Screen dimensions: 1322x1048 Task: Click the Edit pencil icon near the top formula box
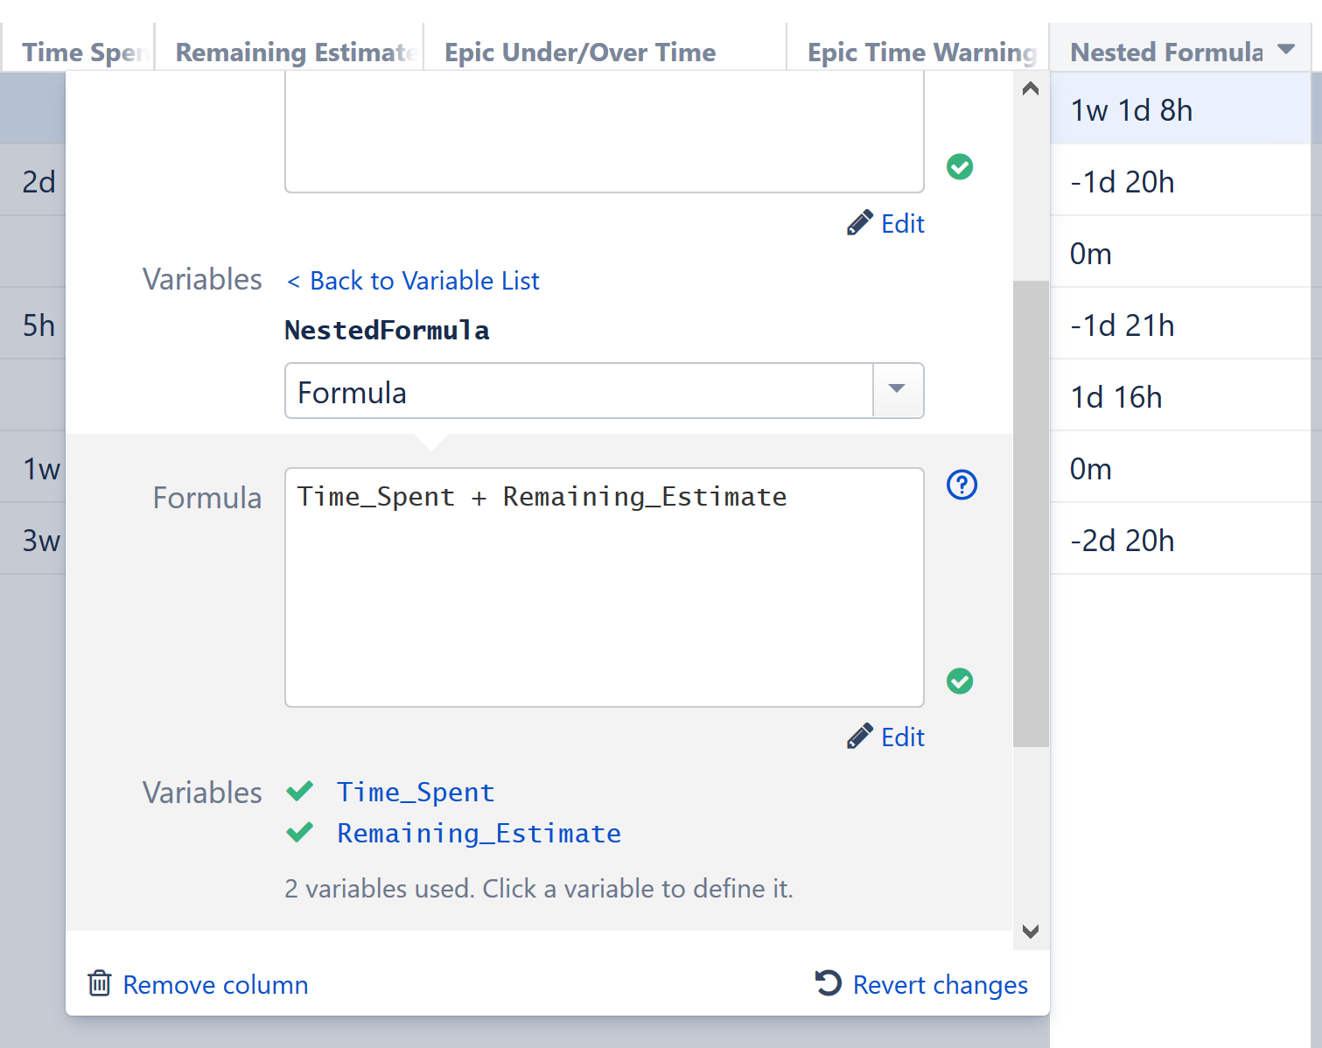(x=860, y=222)
